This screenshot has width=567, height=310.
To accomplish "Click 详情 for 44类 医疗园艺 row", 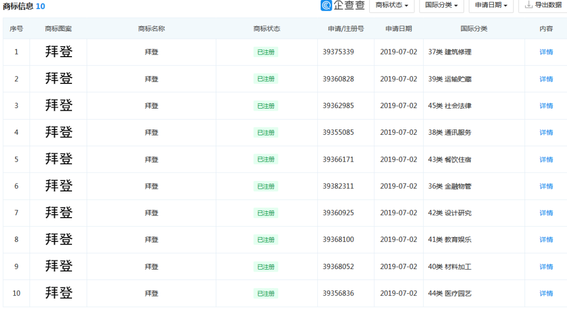I will (546, 293).
